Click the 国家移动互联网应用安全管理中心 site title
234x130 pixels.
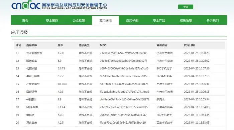(x=74, y=5)
